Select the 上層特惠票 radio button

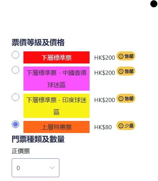point(15,124)
